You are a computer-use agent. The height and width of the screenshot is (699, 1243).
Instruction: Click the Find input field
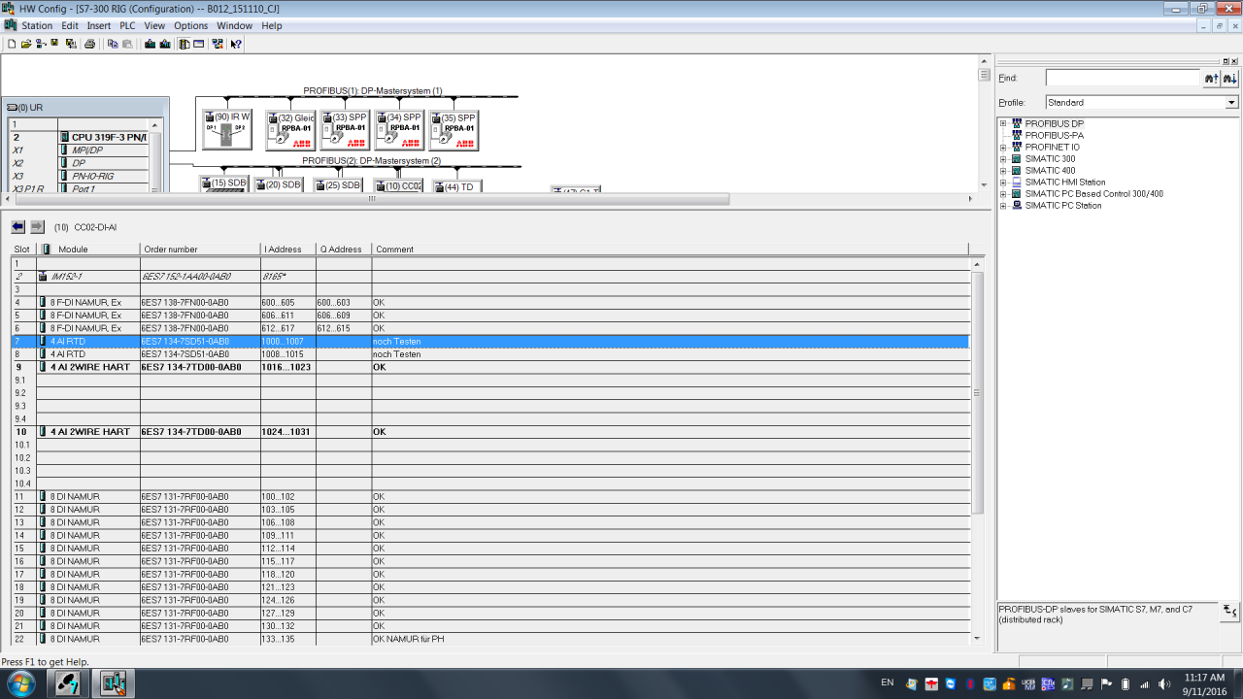pyautogui.click(x=1123, y=78)
